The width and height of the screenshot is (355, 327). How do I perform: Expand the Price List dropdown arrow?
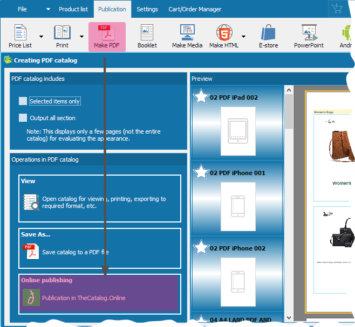(x=41, y=37)
